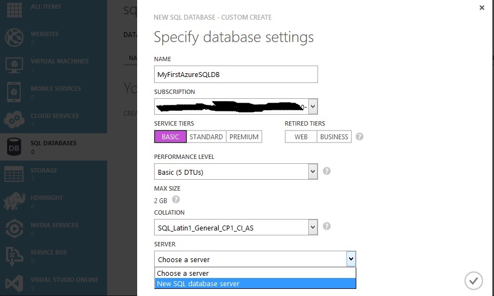The height and width of the screenshot is (296, 494).
Task: Select the Basic service tier
Action: coord(170,137)
